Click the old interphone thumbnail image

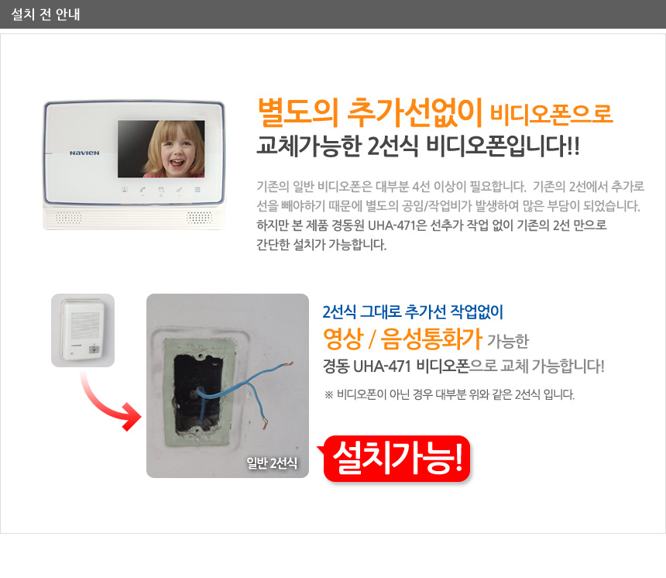(x=83, y=330)
